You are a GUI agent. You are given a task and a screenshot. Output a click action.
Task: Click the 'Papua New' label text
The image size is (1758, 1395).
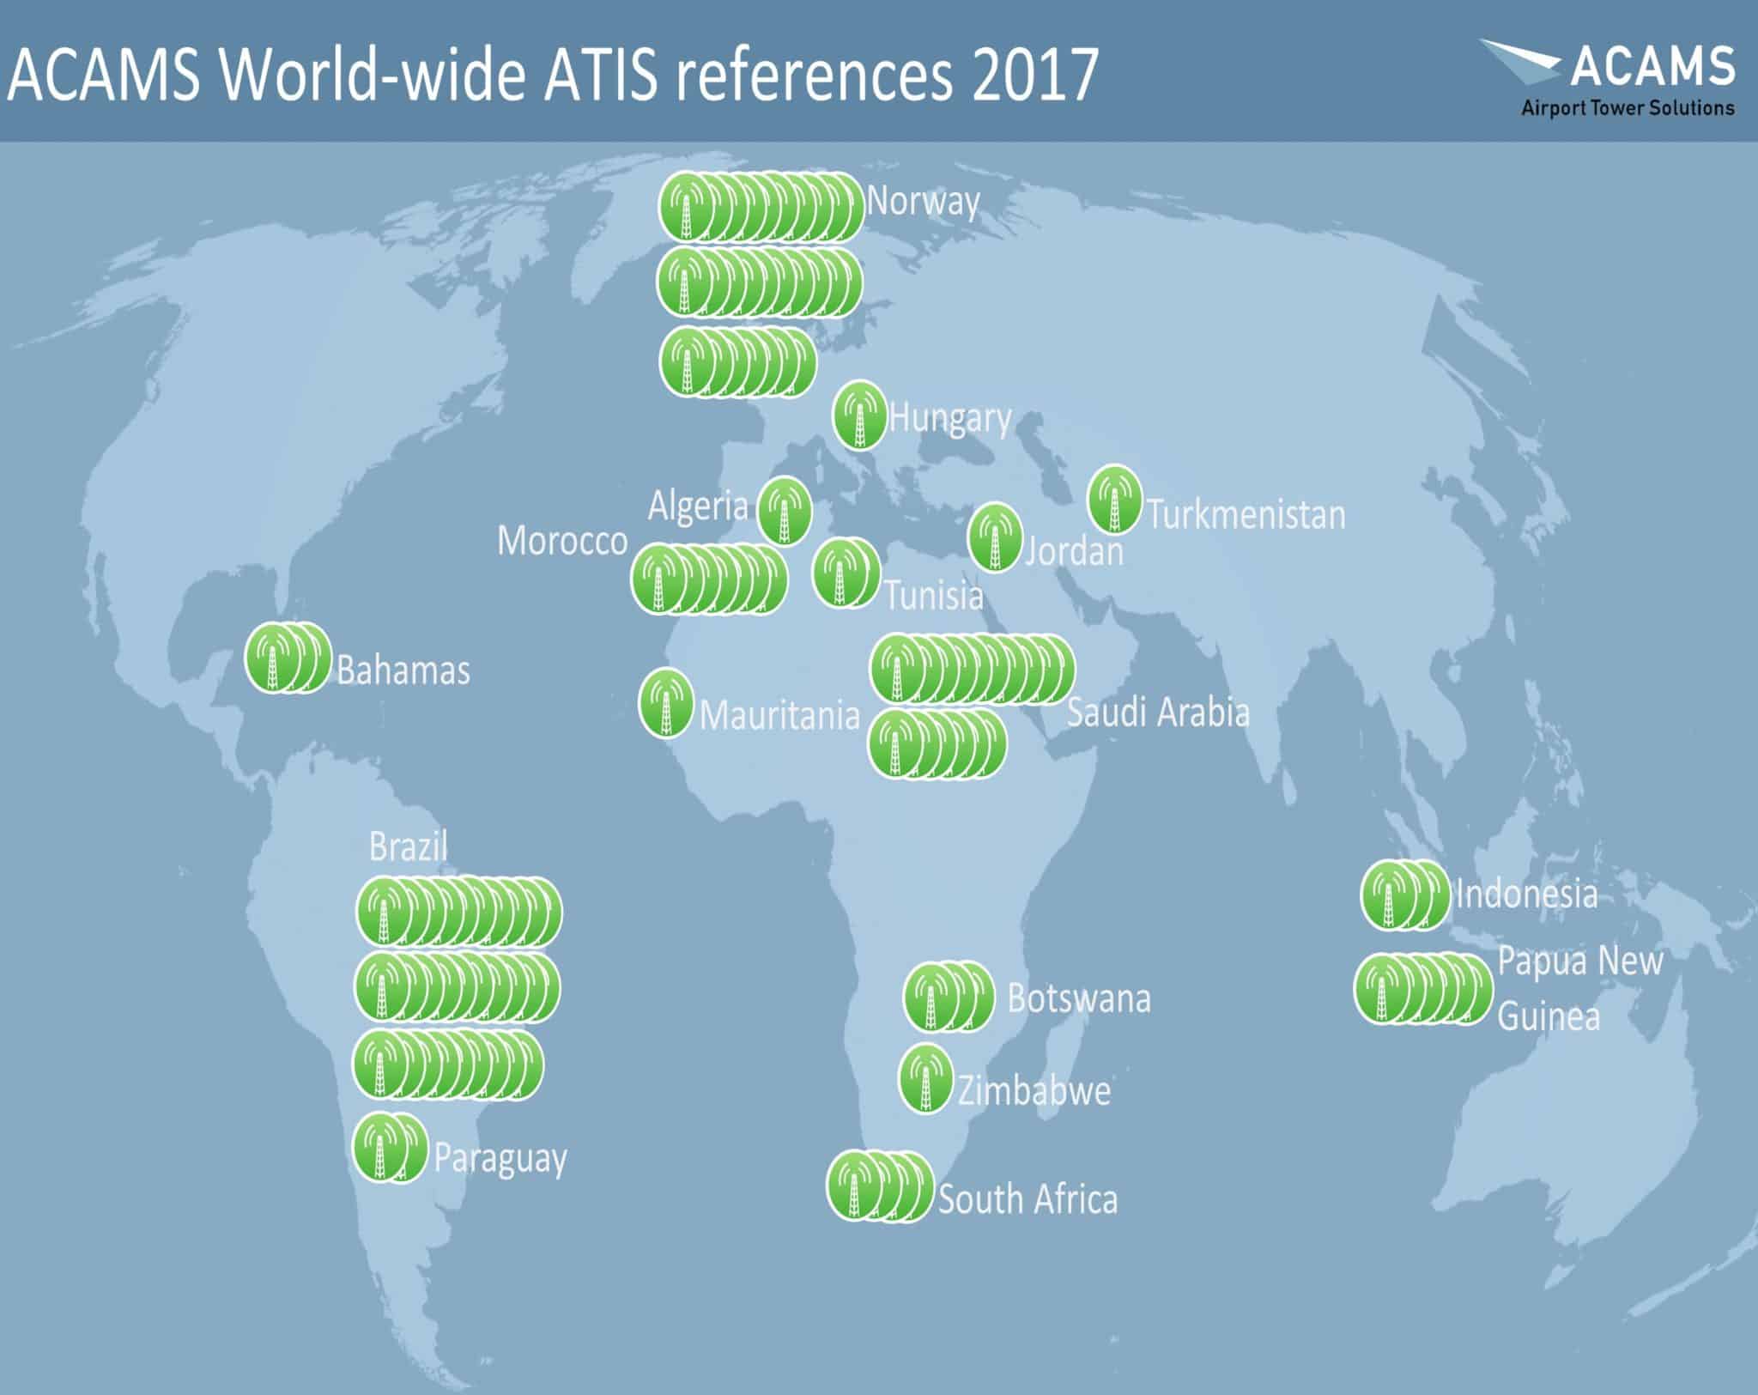click(x=1580, y=962)
